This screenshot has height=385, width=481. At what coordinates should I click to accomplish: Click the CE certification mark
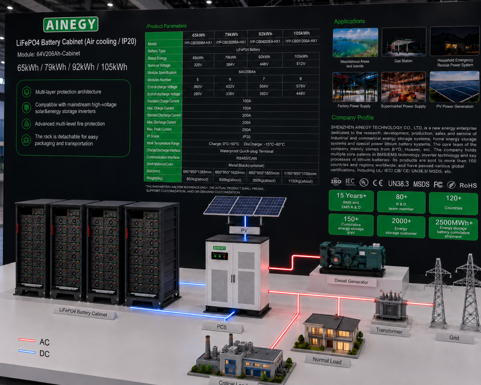(378, 183)
